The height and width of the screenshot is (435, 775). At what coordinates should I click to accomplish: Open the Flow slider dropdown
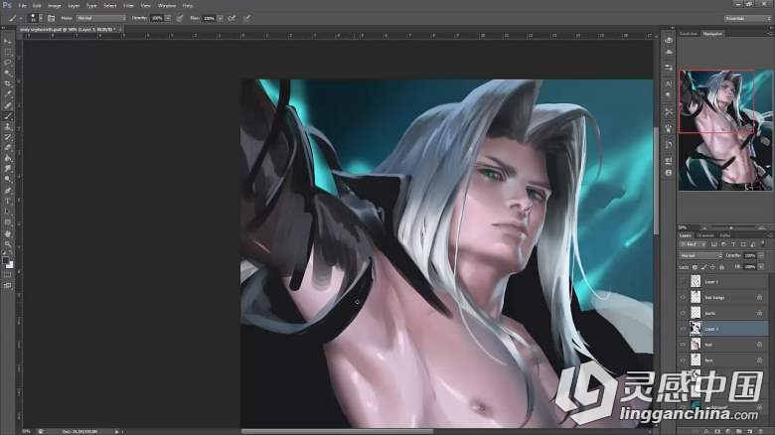[x=220, y=18]
